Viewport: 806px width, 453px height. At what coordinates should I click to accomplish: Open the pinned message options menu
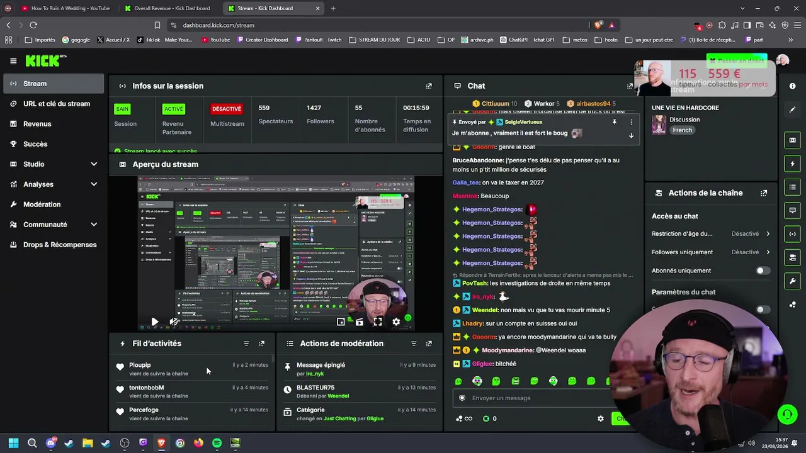coord(631,122)
